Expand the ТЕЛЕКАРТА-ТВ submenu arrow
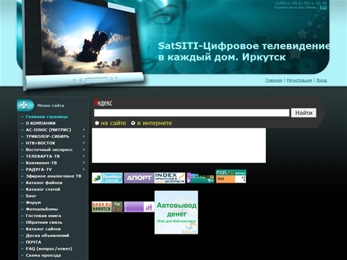 pyautogui.click(x=84, y=156)
